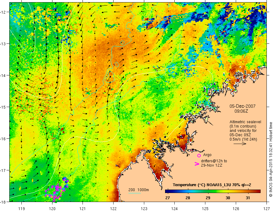Image resolution: width=273 pixels, height=211 pixels.
Task: Click the colorbar tick label '29'
Action: 208,198
